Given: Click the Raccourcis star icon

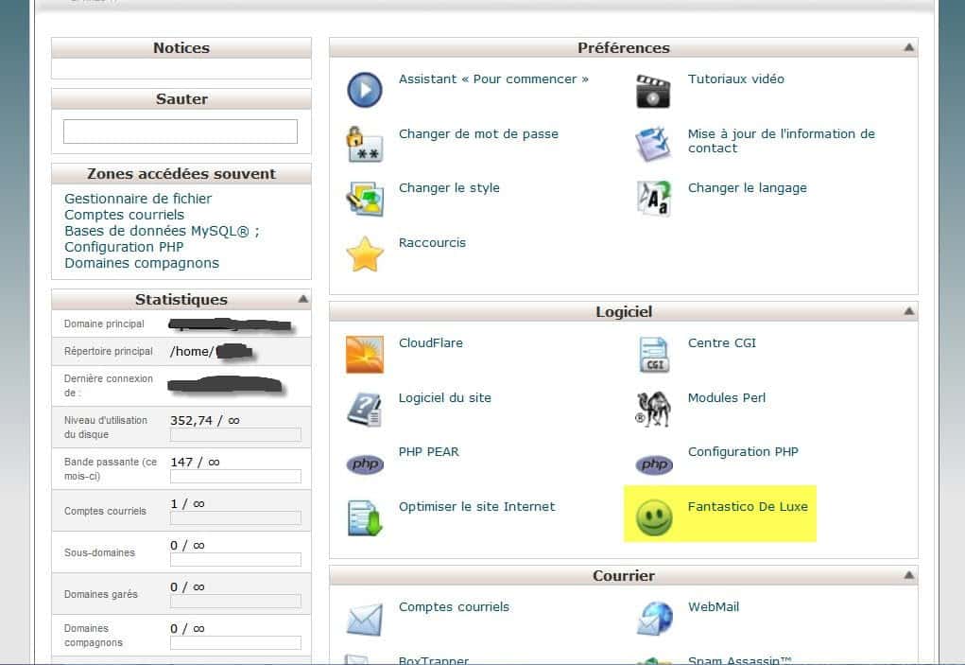Looking at the screenshot, I should pos(364,254).
